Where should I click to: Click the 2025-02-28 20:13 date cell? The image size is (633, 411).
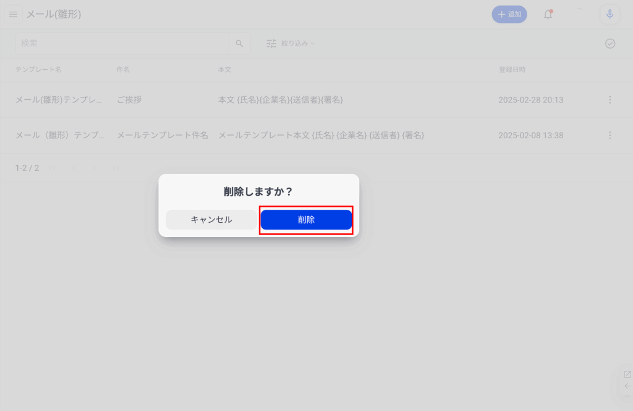(530, 100)
